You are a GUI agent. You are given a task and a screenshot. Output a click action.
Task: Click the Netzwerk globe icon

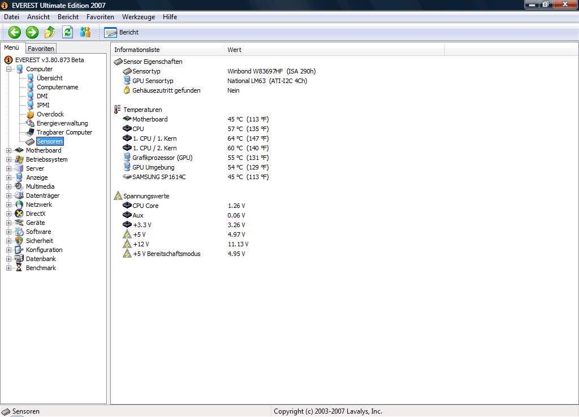[19, 205]
